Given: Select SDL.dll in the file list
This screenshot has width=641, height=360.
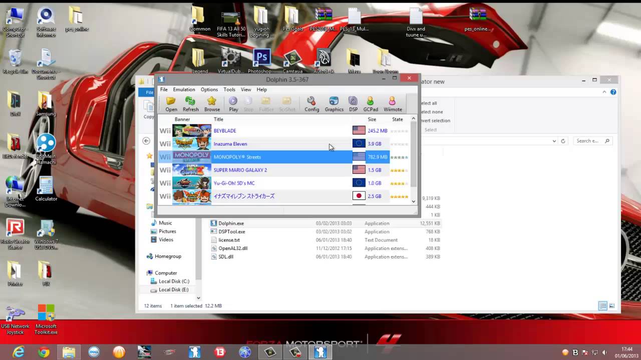Looking at the screenshot, I should click(x=226, y=256).
